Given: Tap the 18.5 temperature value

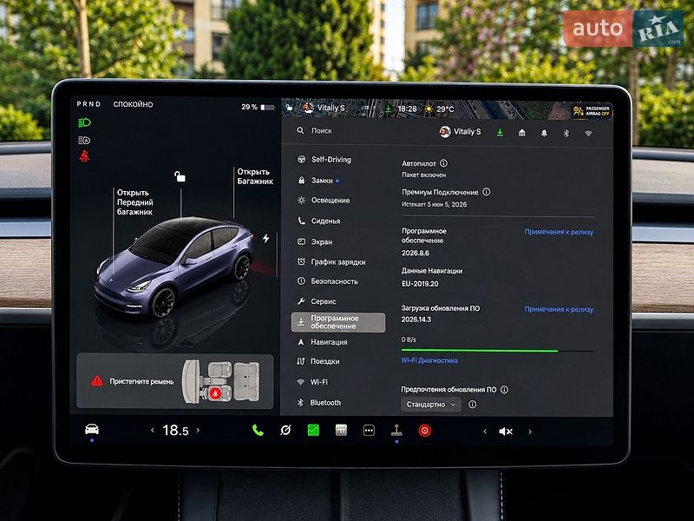Looking at the screenshot, I should coord(175,430).
